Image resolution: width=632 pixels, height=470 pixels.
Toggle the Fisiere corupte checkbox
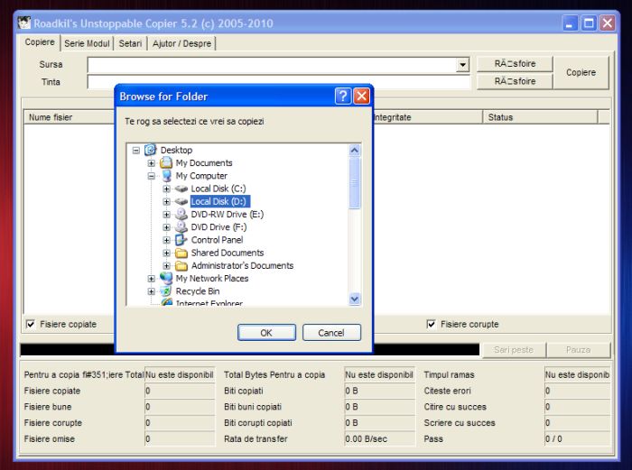click(431, 324)
